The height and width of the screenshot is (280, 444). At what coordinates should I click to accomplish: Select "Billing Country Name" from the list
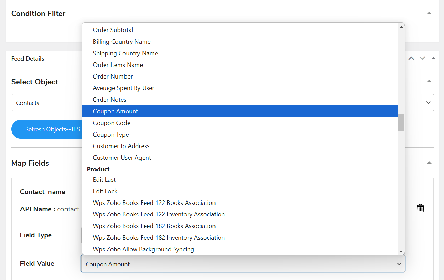[122, 41]
